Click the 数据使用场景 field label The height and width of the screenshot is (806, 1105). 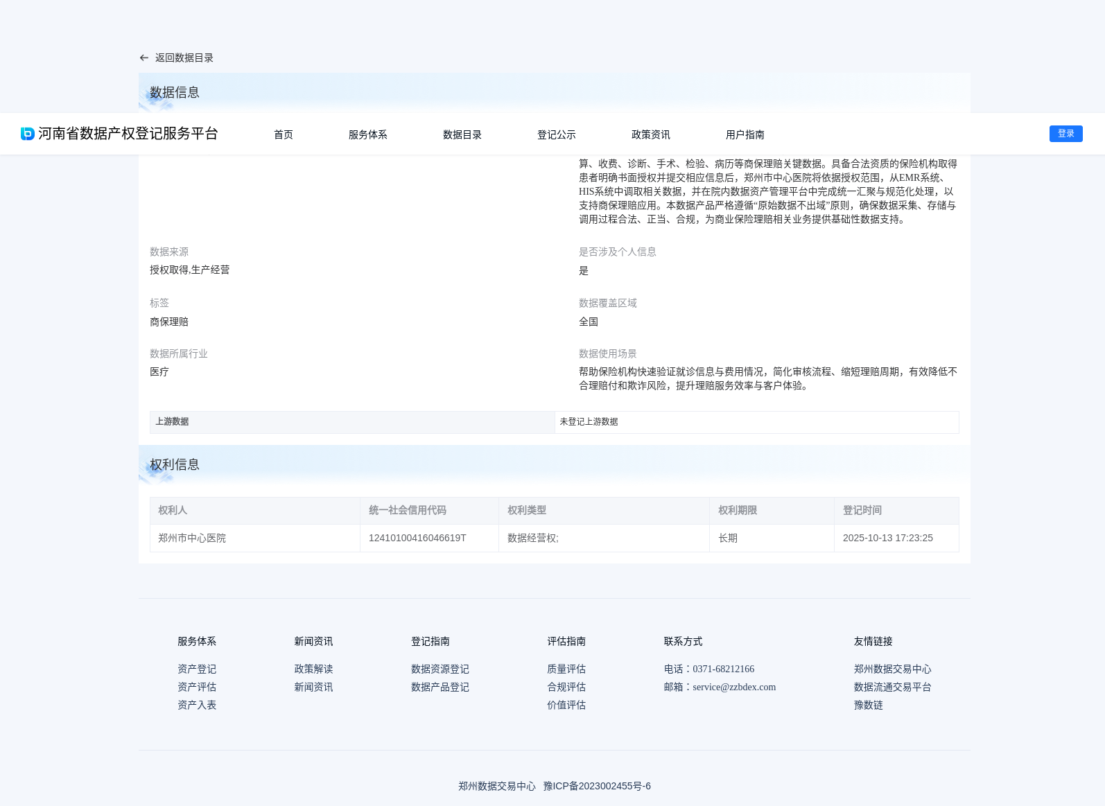point(608,353)
